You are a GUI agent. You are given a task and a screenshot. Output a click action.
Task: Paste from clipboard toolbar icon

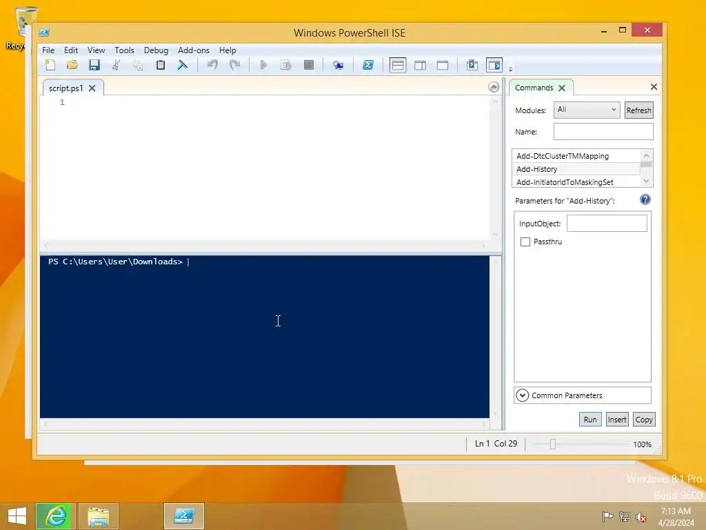tap(160, 65)
